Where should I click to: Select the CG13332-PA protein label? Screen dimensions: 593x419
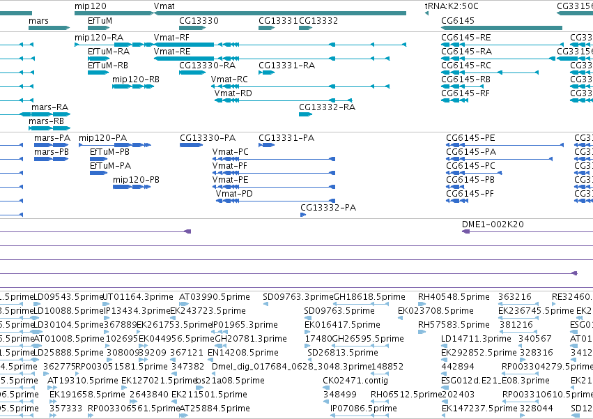click(x=328, y=208)
